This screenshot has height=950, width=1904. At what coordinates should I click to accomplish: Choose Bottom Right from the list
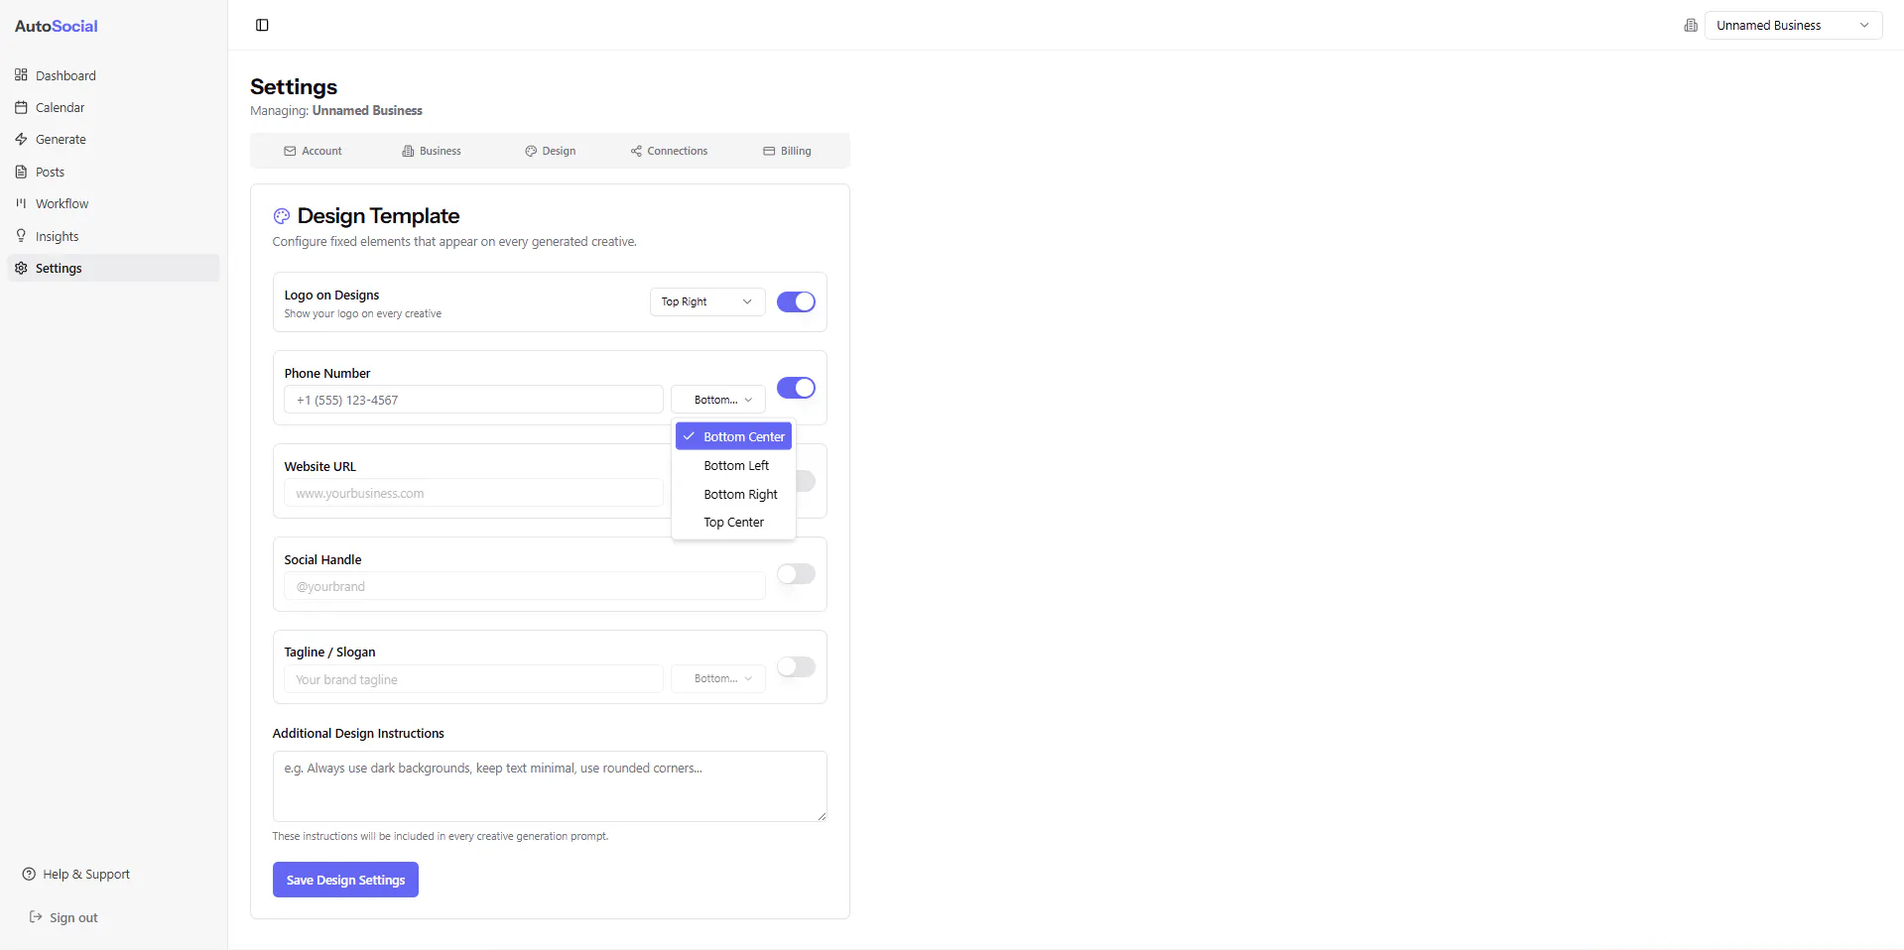pyautogui.click(x=733, y=494)
